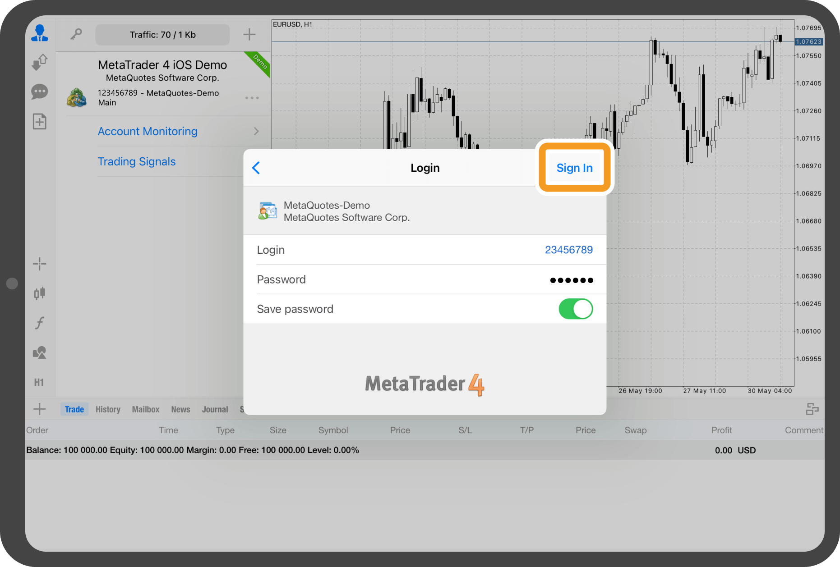The height and width of the screenshot is (567, 840).
Task: Tap the trade arrows icon in sidebar
Action: tap(40, 62)
